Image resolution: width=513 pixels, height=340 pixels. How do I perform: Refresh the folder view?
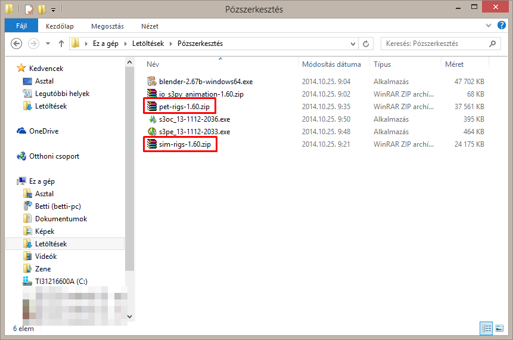(366, 44)
